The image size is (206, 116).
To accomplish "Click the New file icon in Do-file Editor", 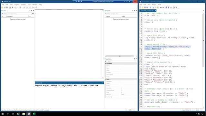I will click(x=140, y=7).
